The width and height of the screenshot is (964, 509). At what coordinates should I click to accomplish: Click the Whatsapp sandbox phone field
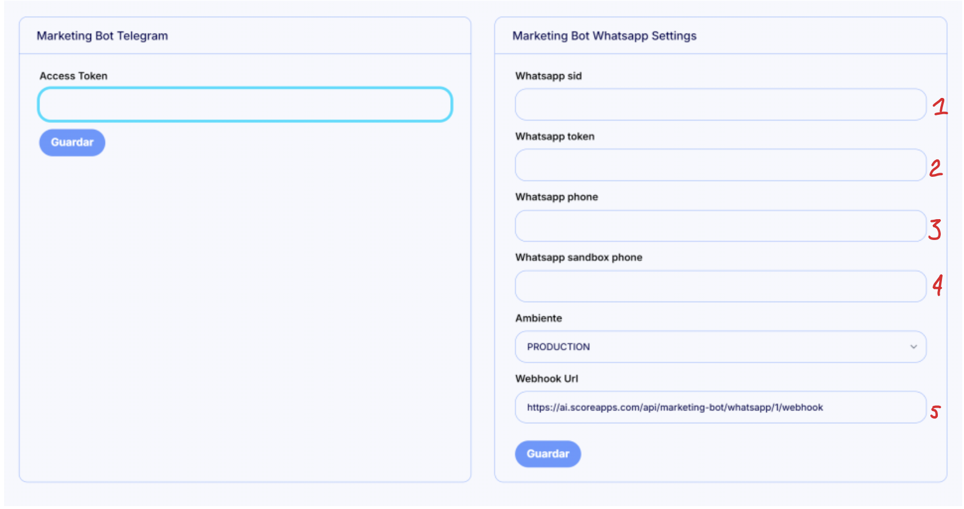720,286
